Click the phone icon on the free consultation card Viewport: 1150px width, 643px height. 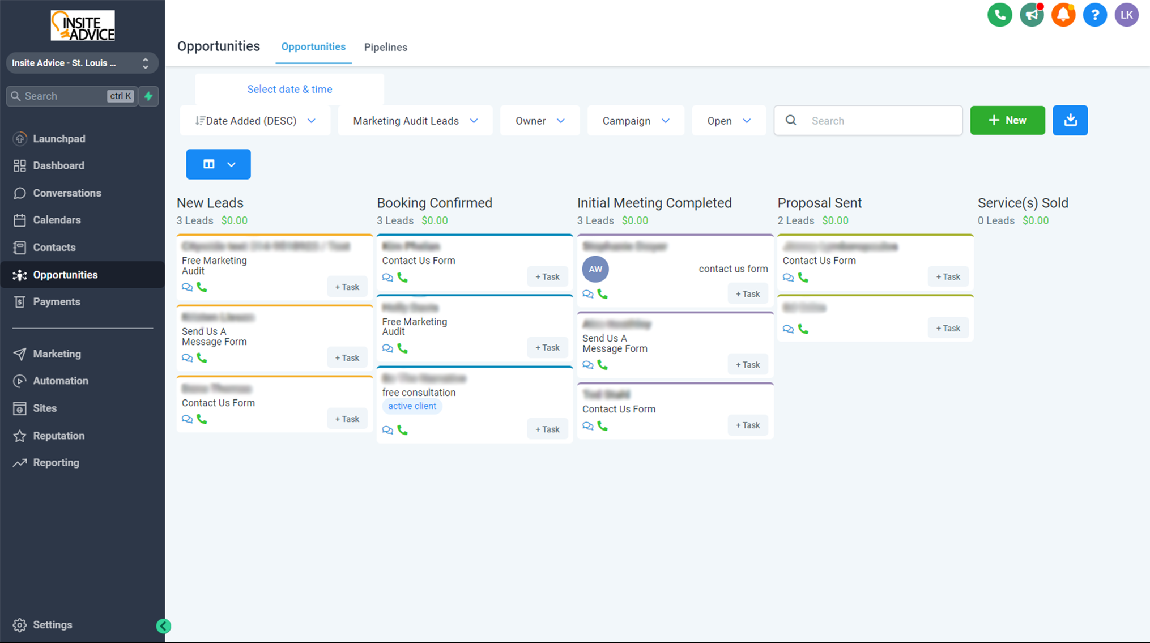pyautogui.click(x=402, y=430)
